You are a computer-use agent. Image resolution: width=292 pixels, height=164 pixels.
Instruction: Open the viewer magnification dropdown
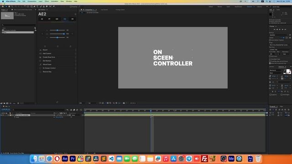tap(83, 103)
